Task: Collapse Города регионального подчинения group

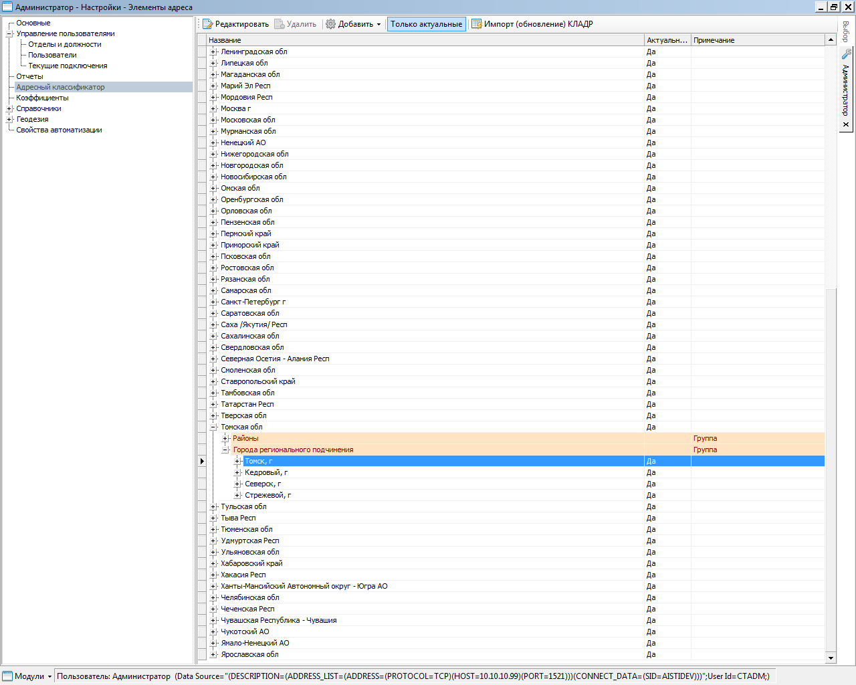Action: click(x=225, y=450)
